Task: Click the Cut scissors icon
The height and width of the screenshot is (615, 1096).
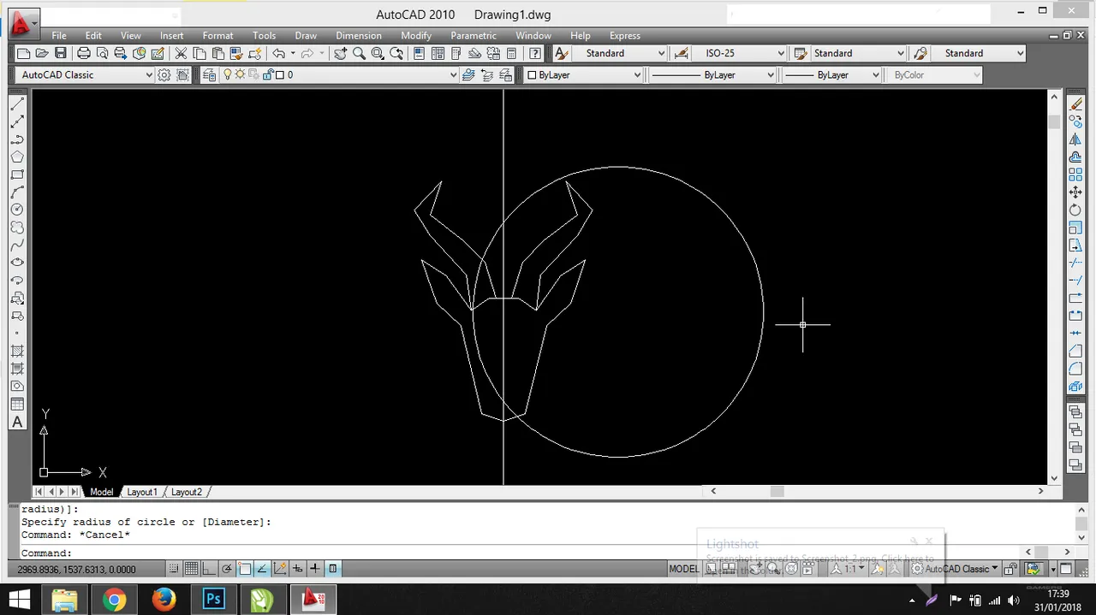Action: click(181, 53)
